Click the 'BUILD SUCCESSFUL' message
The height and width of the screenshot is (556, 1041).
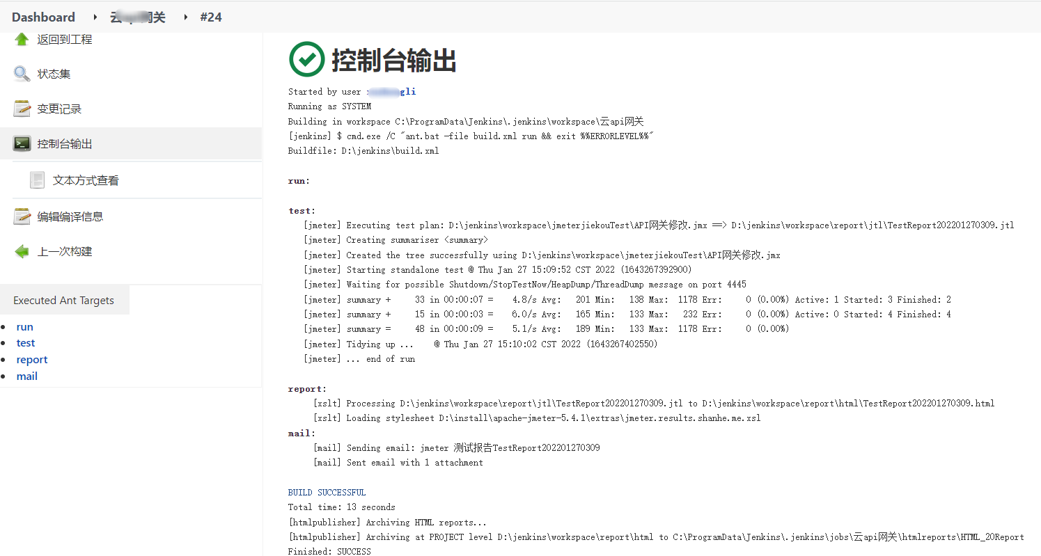coord(327,492)
